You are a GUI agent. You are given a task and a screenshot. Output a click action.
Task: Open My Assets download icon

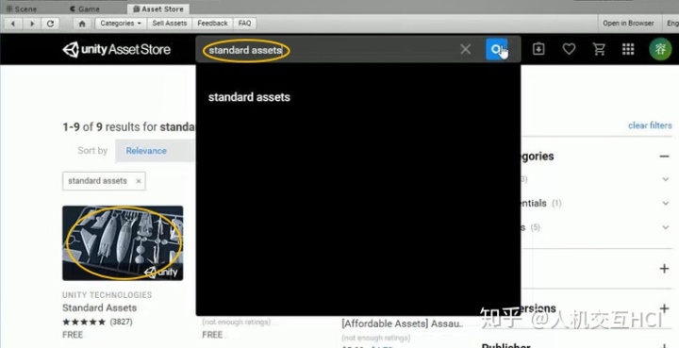538,49
